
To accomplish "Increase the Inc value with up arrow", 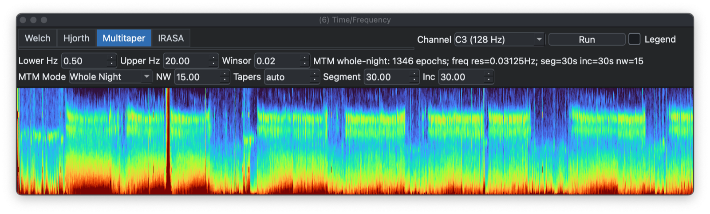I will pyautogui.click(x=489, y=74).
